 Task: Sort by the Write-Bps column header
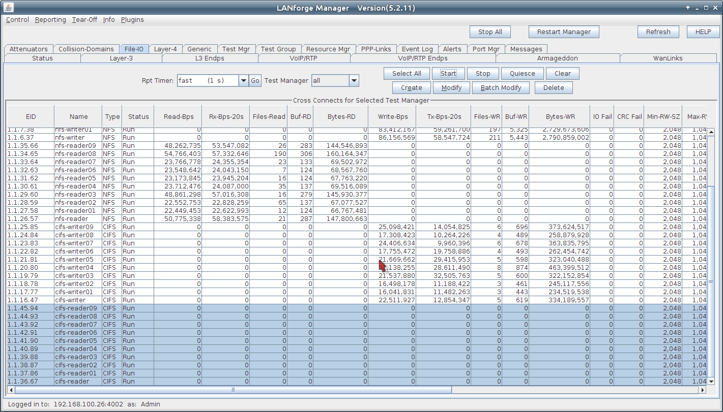[392, 117]
